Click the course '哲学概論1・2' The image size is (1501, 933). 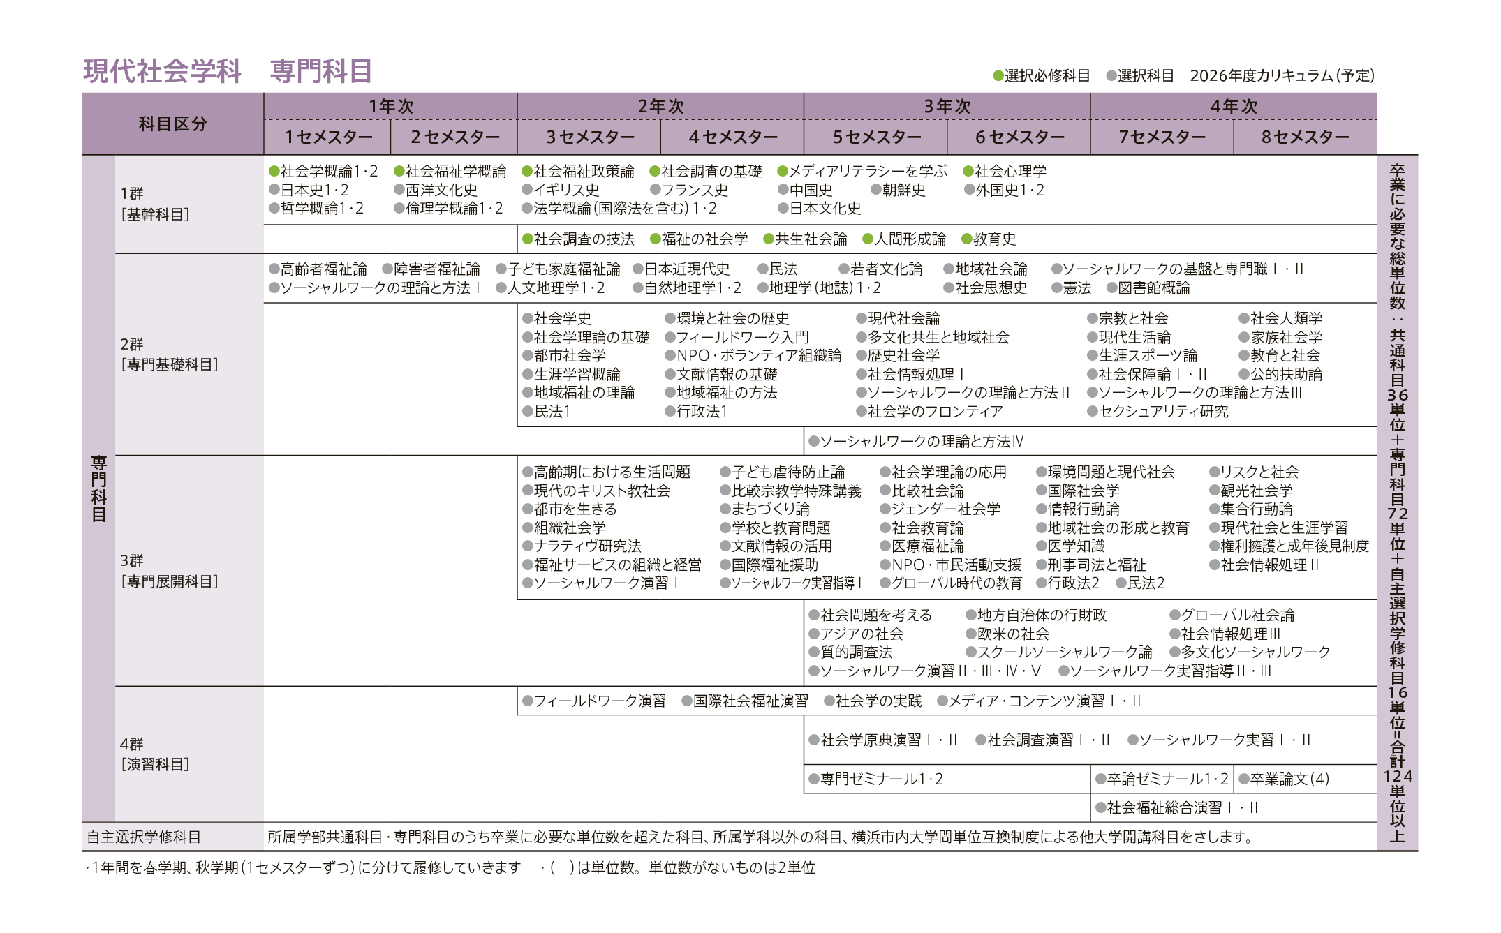[x=316, y=208]
